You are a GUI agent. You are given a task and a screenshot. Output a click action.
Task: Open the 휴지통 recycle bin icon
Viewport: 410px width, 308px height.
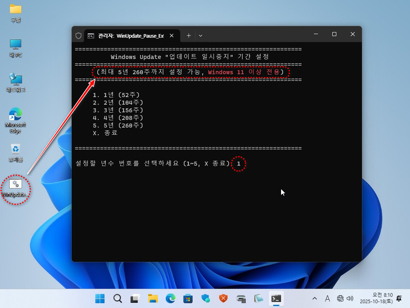(16, 153)
